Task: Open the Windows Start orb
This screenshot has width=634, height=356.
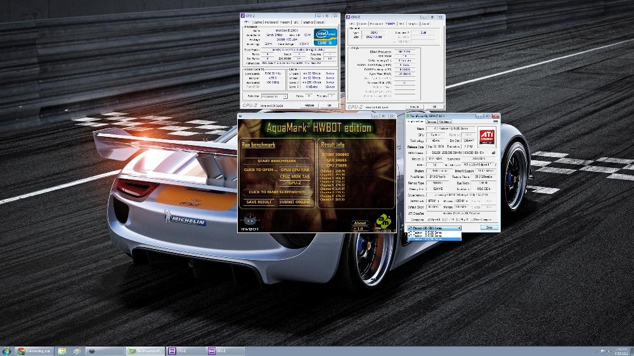Action: pos(6,351)
